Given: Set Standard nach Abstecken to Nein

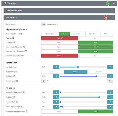Looking at the screenshot, I should [60, 51].
